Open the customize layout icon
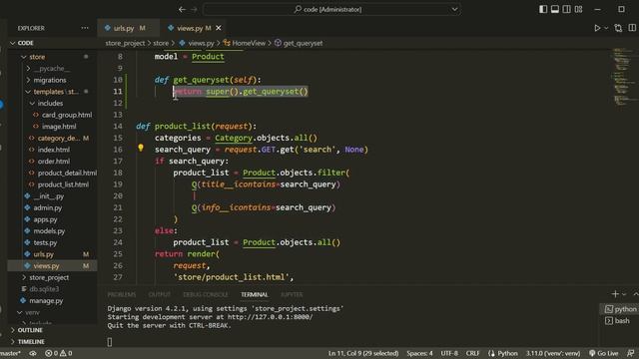639x359 pixels. (x=578, y=9)
